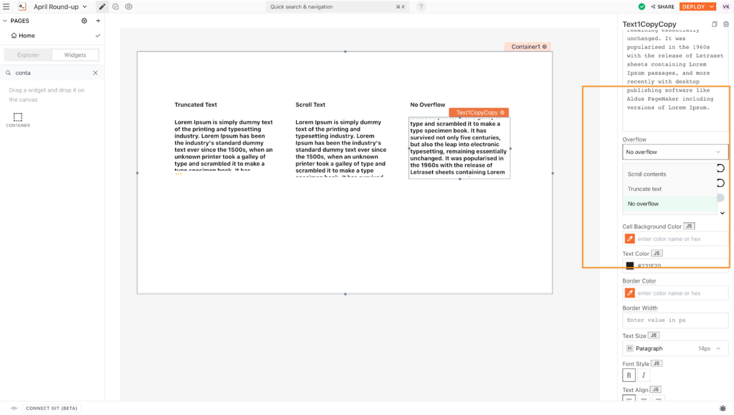The height and width of the screenshot is (415, 734).
Task: Select the Truncate text option
Action: point(645,189)
